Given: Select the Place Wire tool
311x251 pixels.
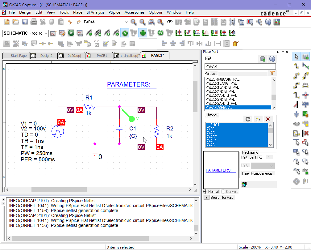Looking at the screenshot, I should pos(296,66).
